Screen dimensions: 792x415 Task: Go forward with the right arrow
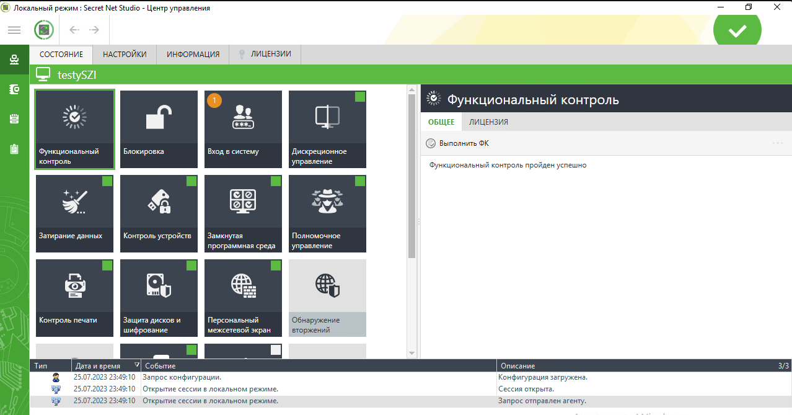[94, 30]
